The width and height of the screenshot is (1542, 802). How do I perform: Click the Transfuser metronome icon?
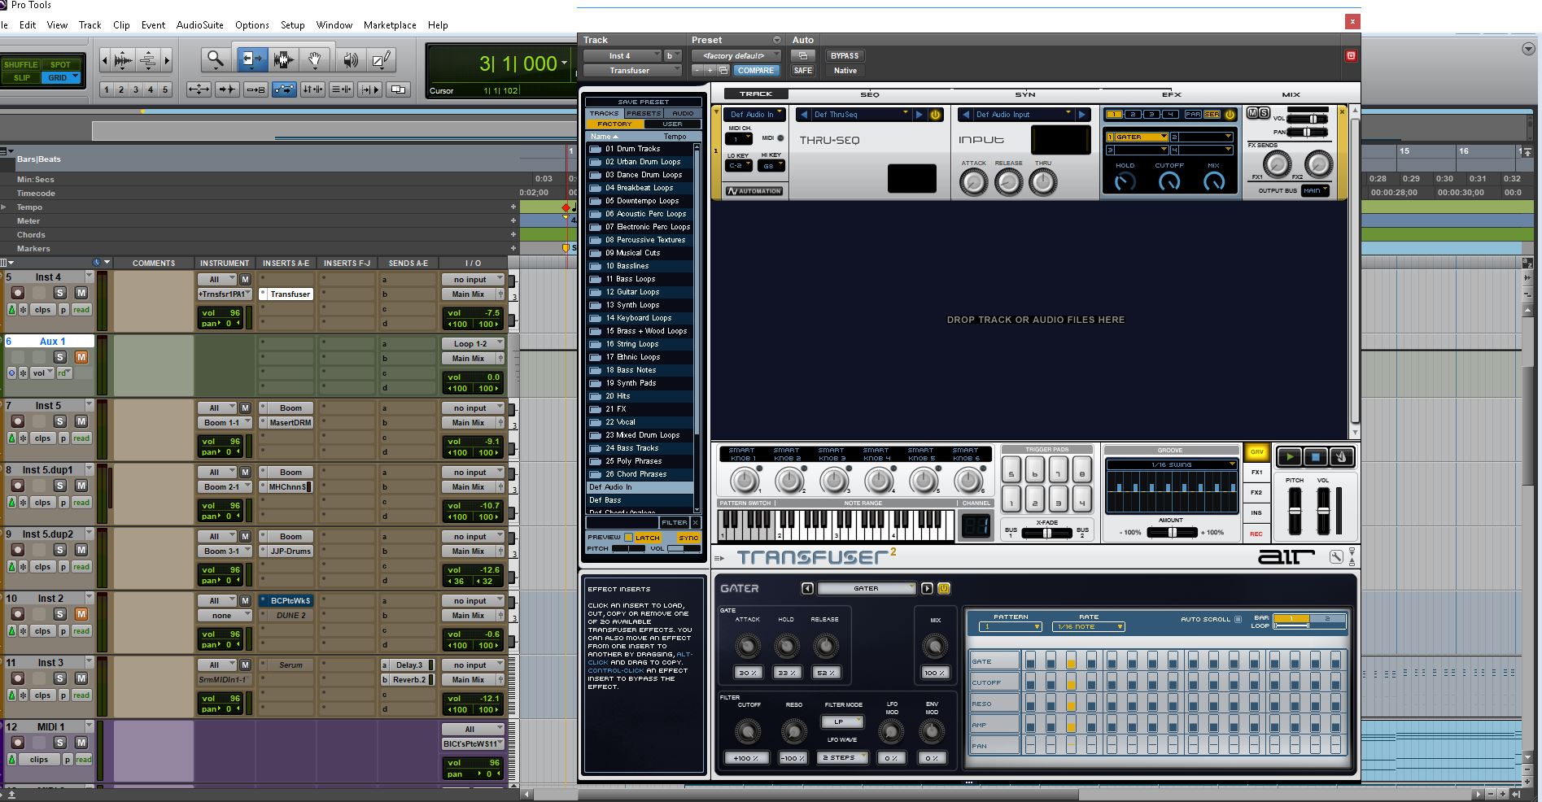pyautogui.click(x=1341, y=457)
